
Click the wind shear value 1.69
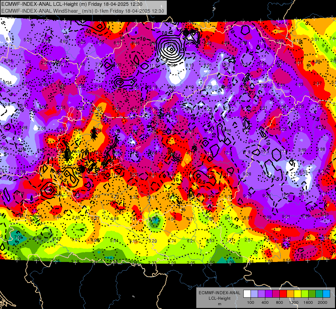pos(230,262)
